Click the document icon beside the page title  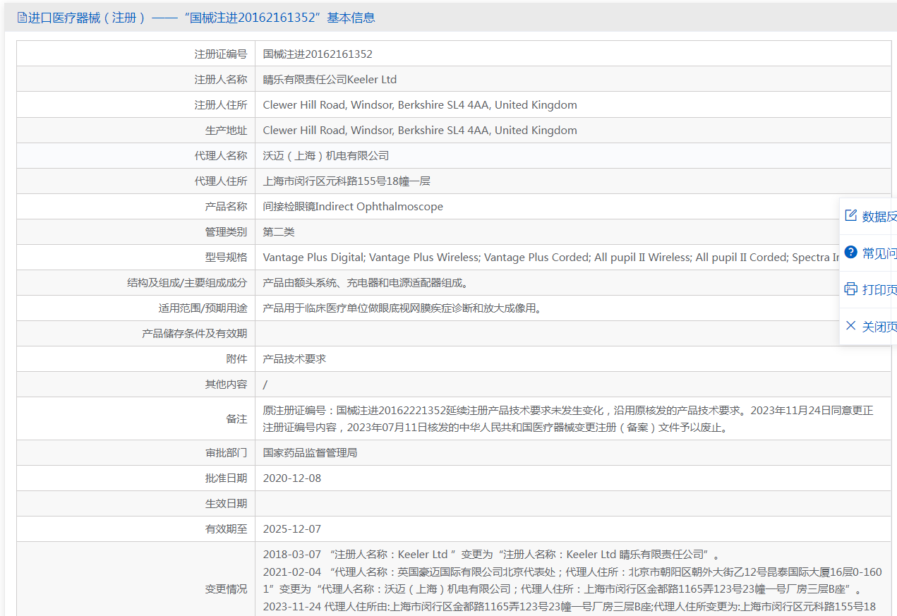pyautogui.click(x=22, y=18)
